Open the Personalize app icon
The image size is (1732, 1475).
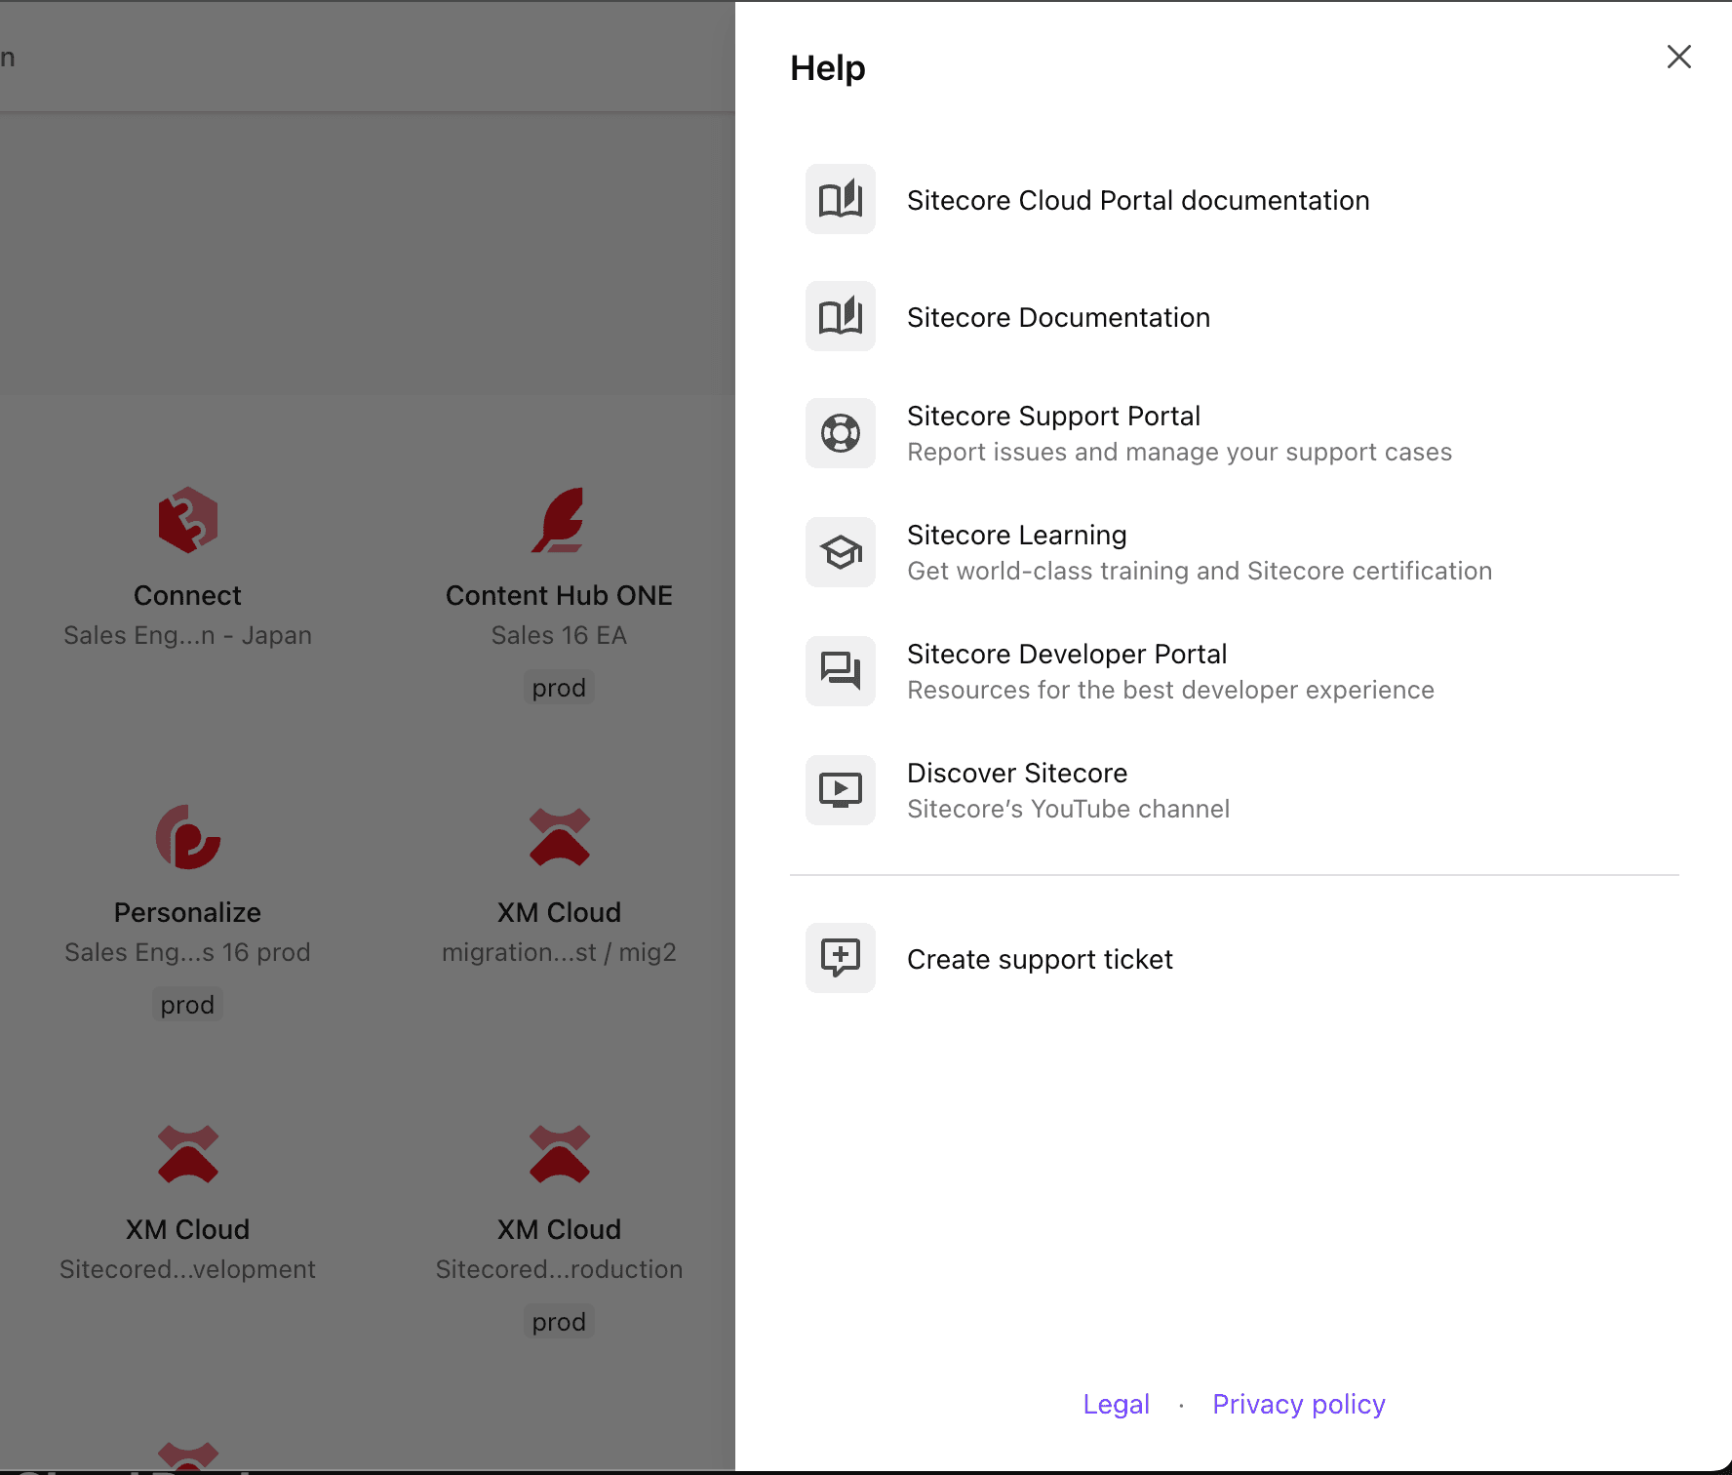tap(187, 837)
